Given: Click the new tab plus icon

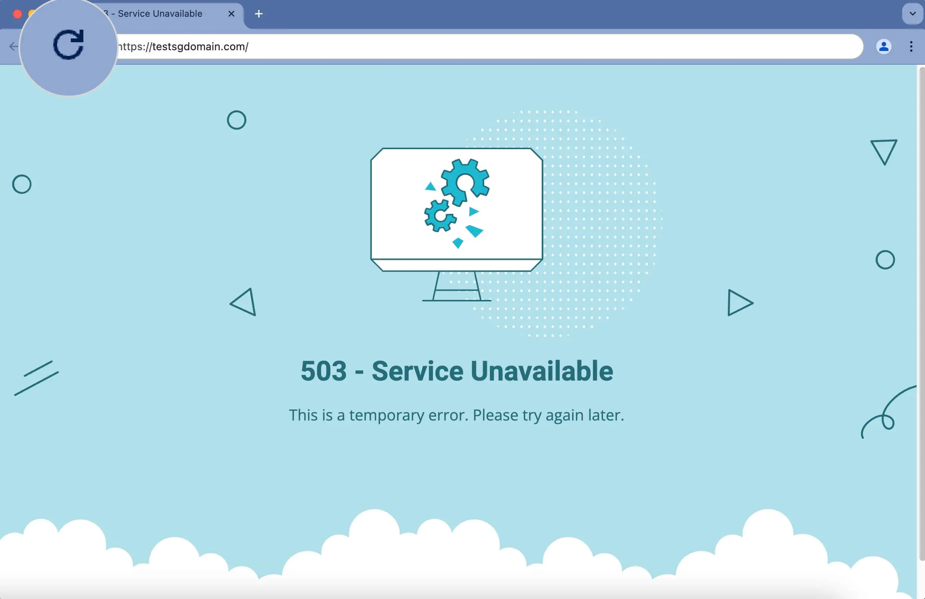Looking at the screenshot, I should click(x=259, y=14).
